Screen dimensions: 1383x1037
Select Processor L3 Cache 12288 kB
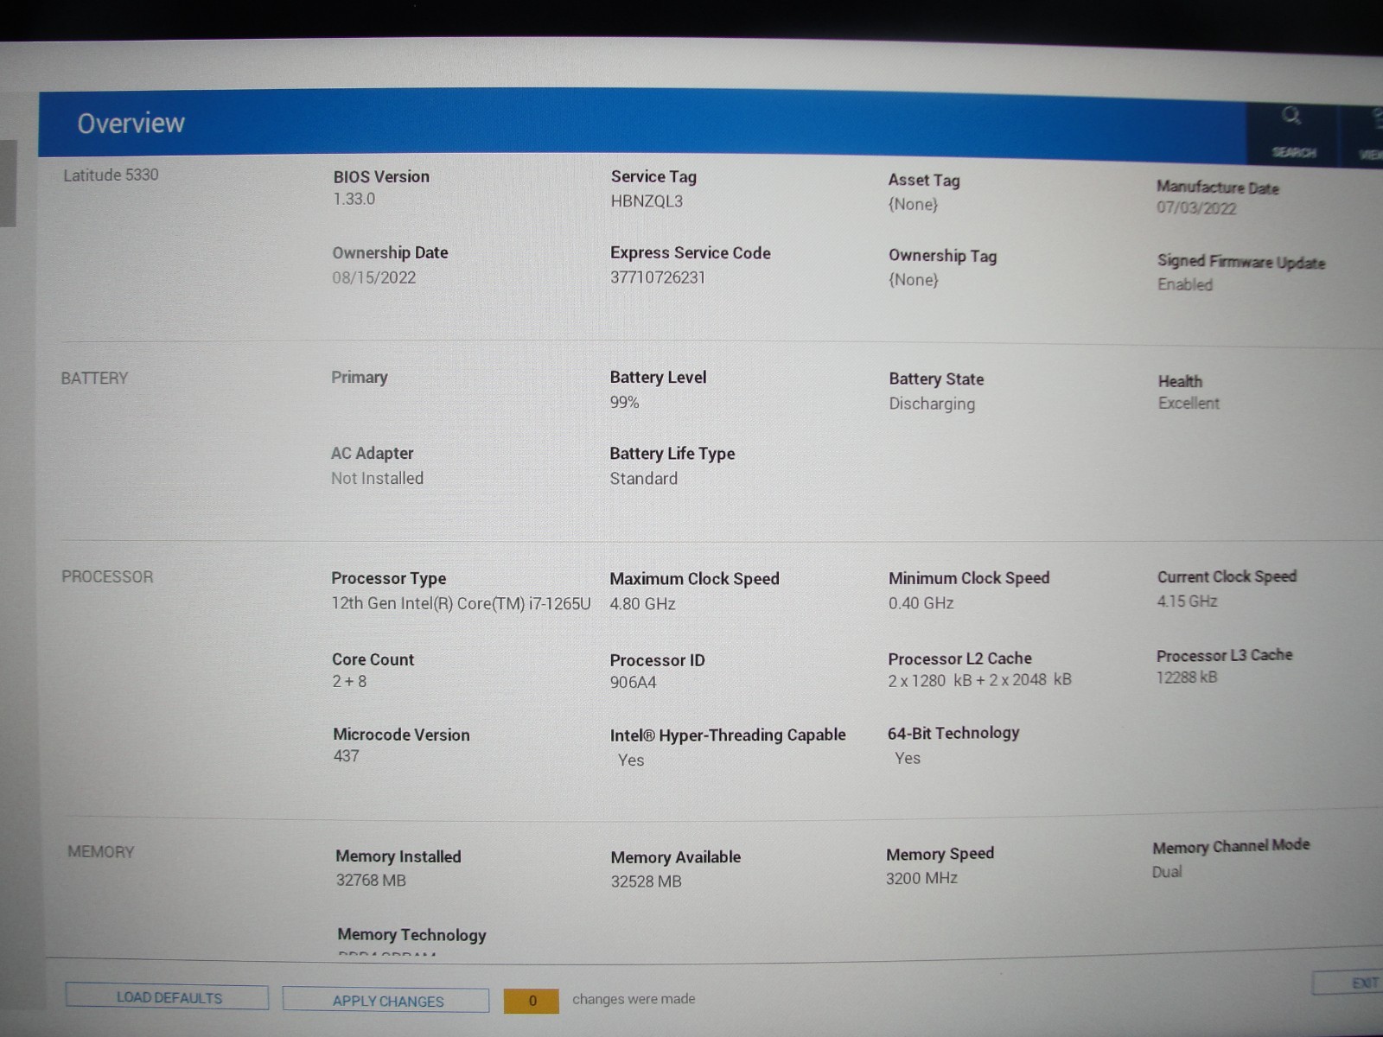[1187, 678]
